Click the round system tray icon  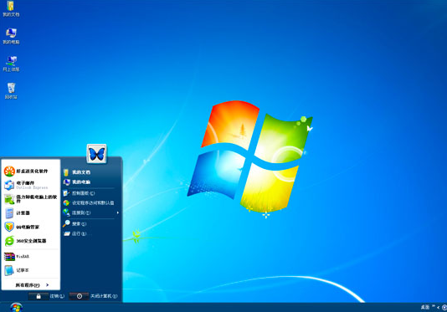coord(444,308)
